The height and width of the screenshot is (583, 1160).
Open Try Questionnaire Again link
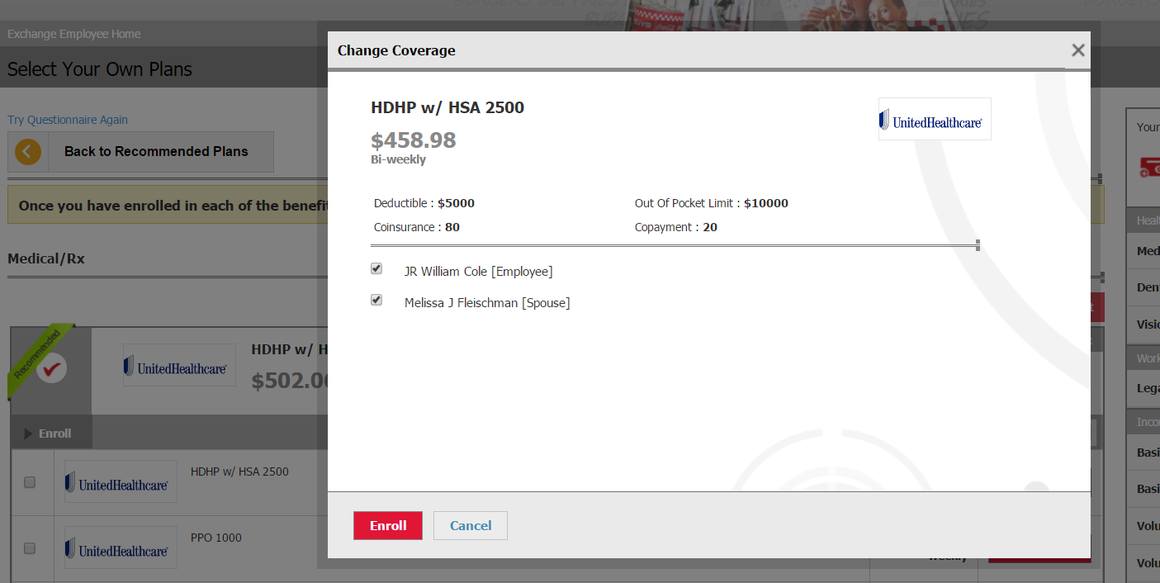pos(68,120)
